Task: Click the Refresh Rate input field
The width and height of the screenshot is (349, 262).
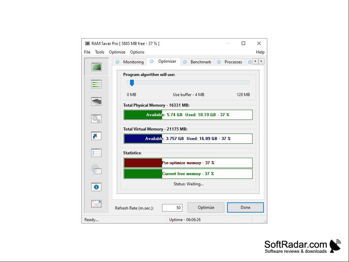Action: coord(172,208)
